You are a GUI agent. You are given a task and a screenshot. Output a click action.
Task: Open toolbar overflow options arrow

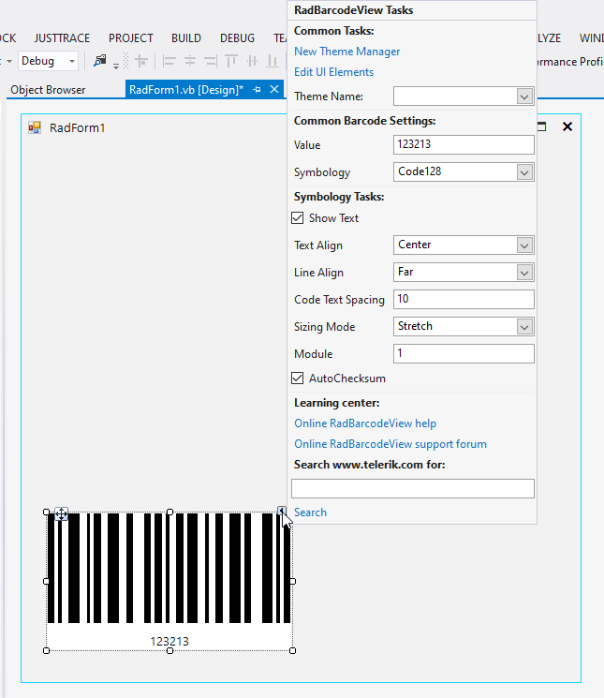(116, 66)
